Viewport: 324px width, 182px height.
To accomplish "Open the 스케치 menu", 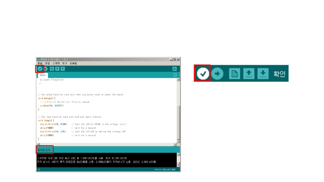I will (56, 63).
